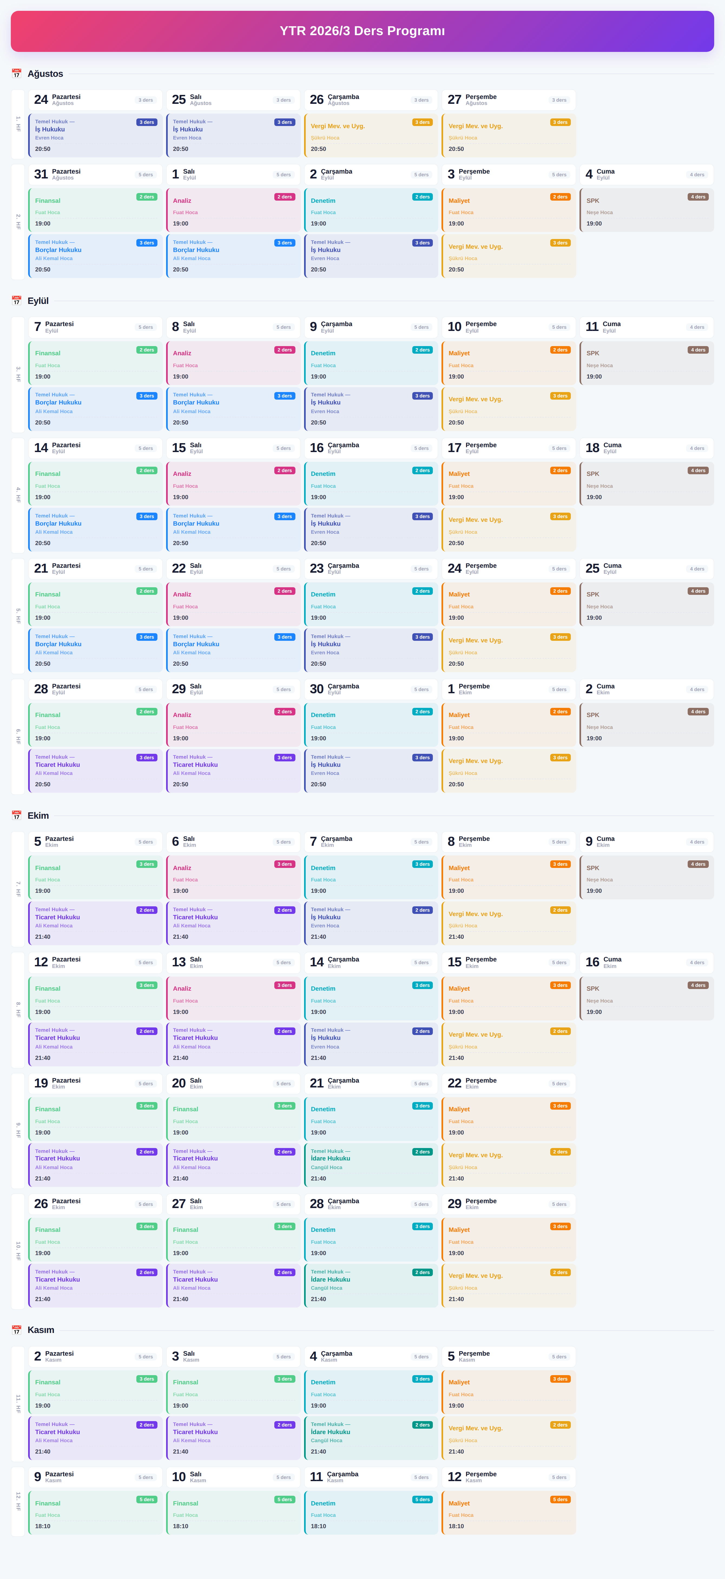Click the 1. HF week label
The width and height of the screenshot is (725, 1579).
click(x=18, y=124)
